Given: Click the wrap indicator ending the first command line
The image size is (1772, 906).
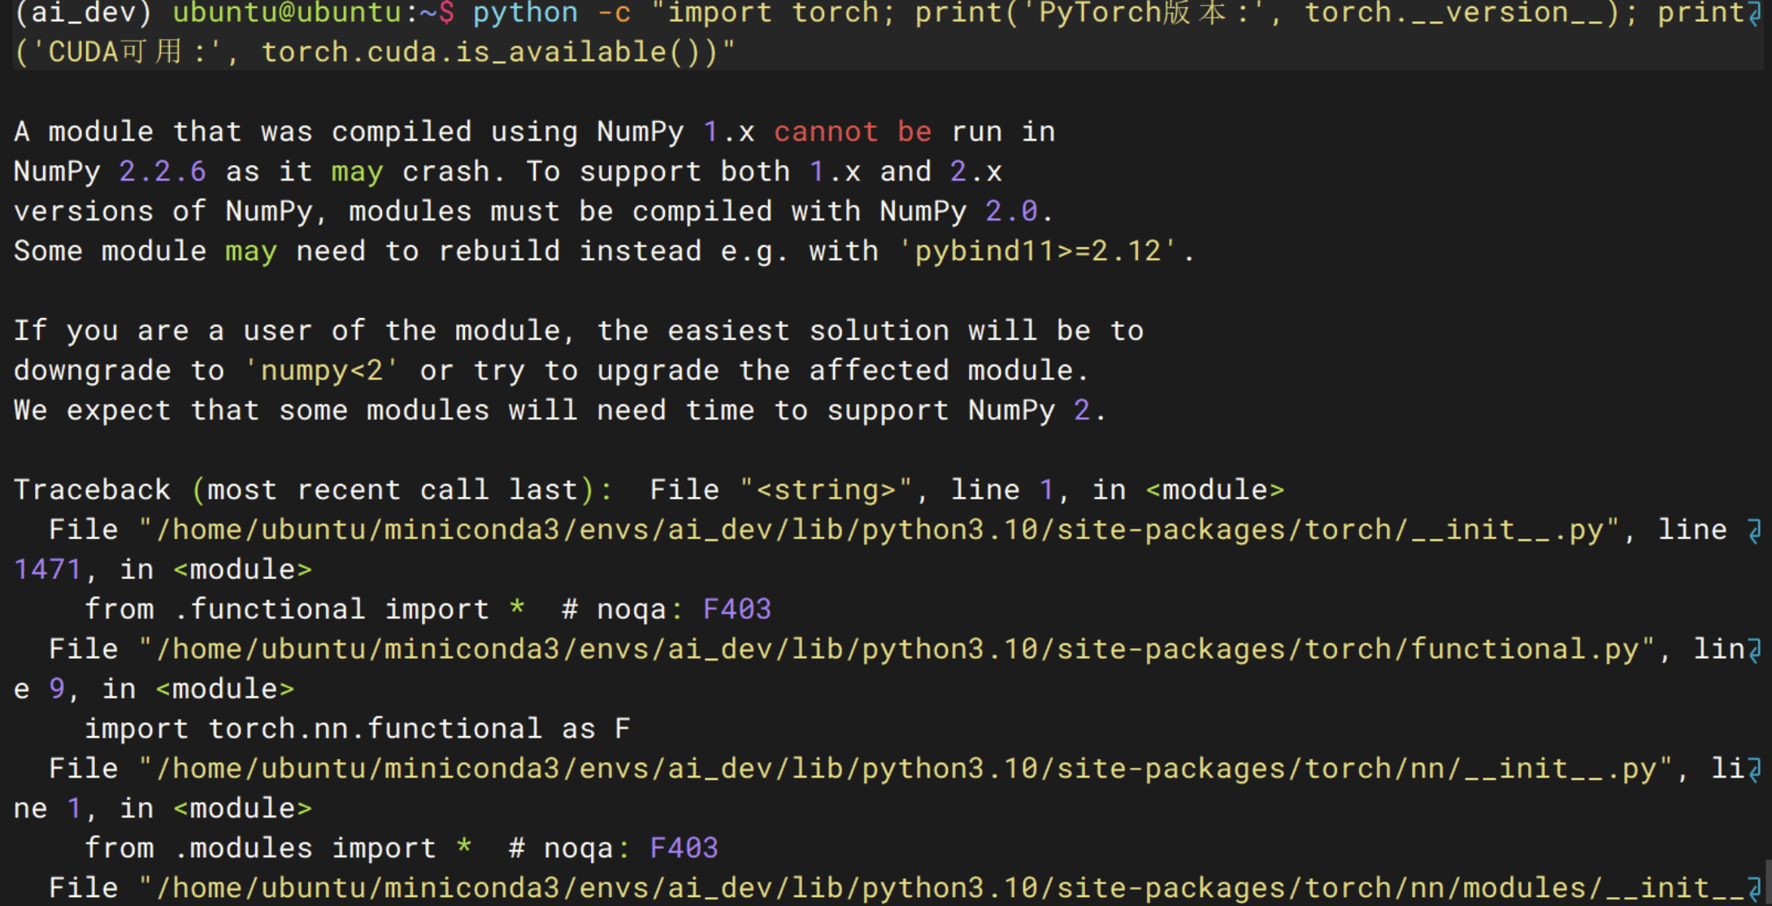Looking at the screenshot, I should coord(1755,14).
